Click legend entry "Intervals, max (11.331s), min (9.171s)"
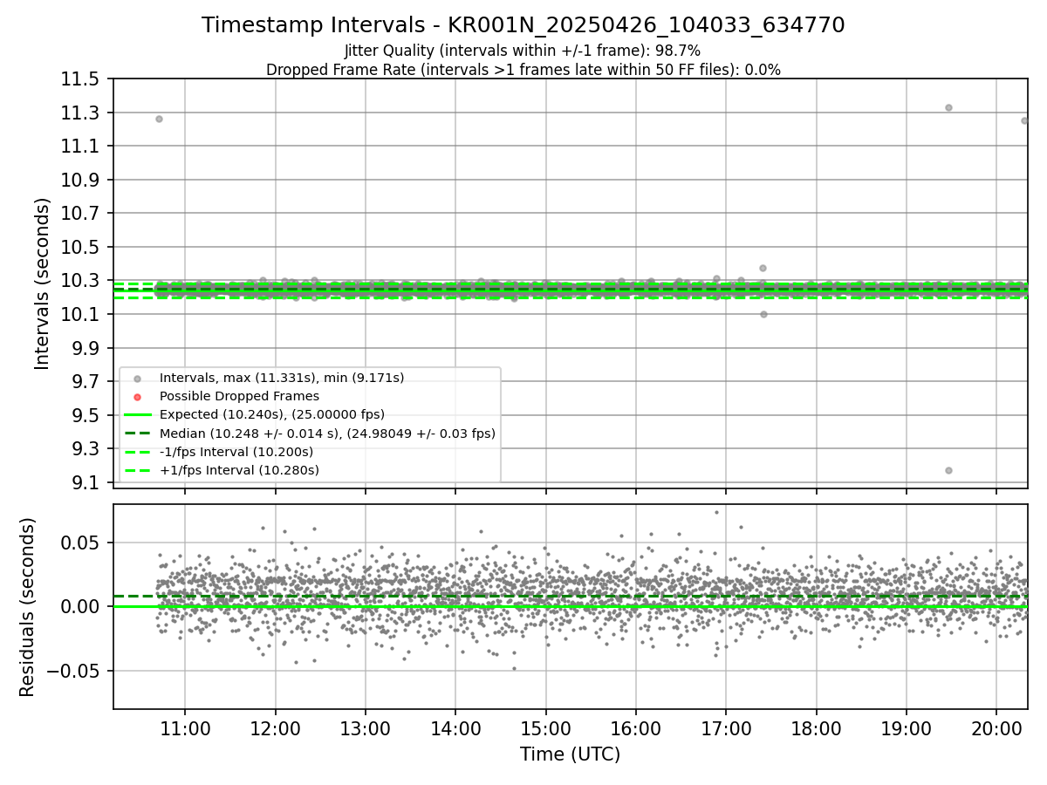Image resolution: width=1047 pixels, height=785 pixels. 282,378
